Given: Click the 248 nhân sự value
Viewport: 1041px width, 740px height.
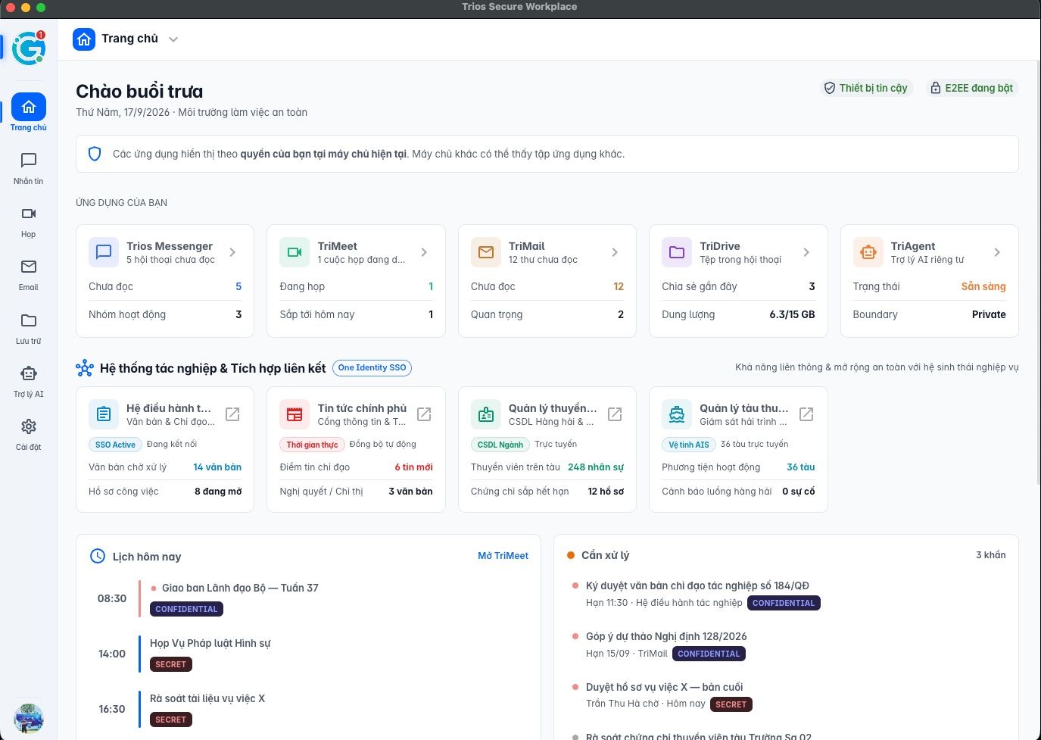Looking at the screenshot, I should [x=596, y=467].
